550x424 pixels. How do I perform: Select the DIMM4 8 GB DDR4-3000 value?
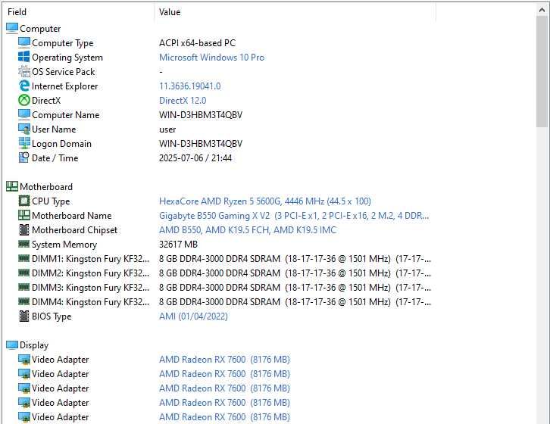[x=295, y=301]
